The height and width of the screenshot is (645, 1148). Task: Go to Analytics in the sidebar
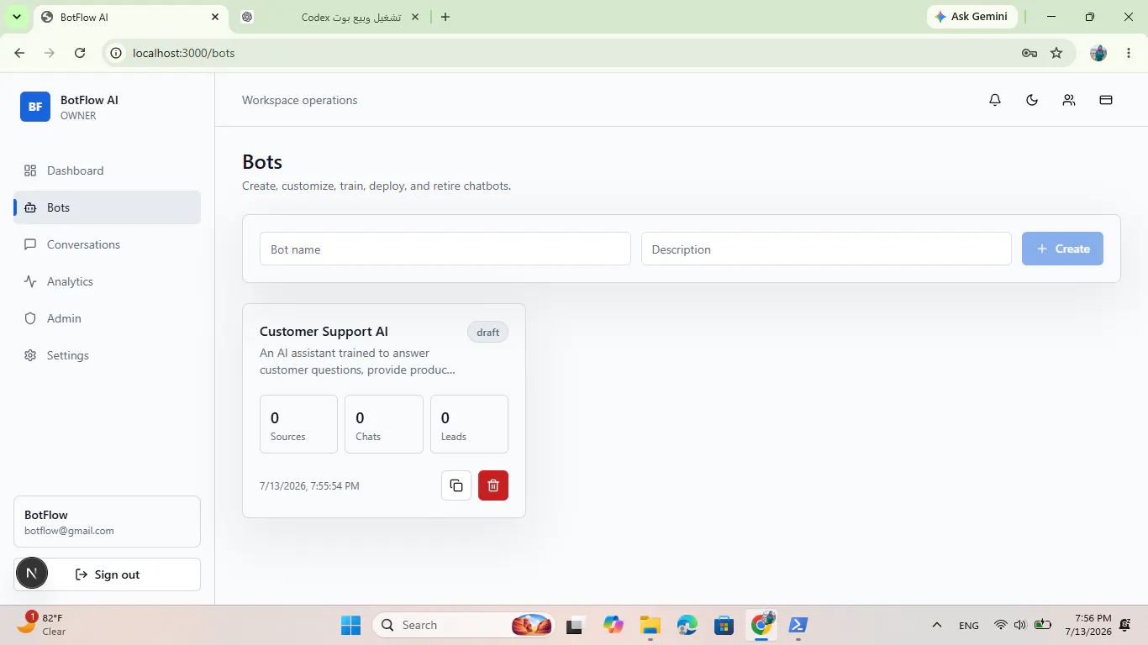pos(107,281)
